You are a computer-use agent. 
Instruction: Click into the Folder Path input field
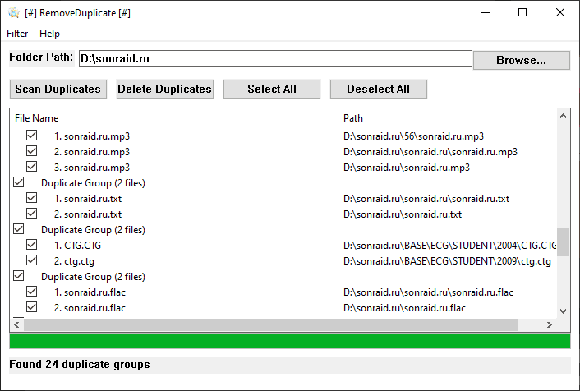click(x=275, y=59)
